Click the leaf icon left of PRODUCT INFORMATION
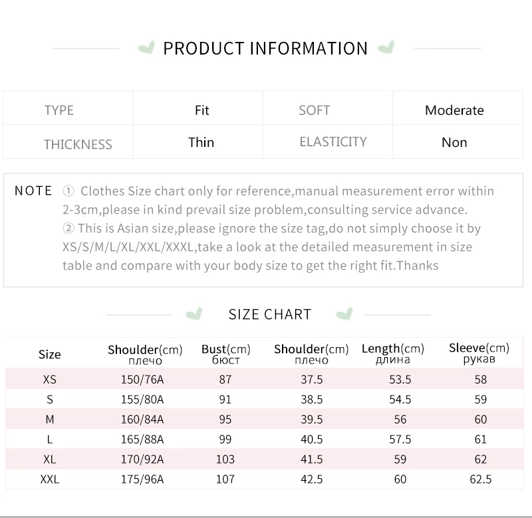The width and height of the screenshot is (532, 518). pyautogui.click(x=146, y=48)
